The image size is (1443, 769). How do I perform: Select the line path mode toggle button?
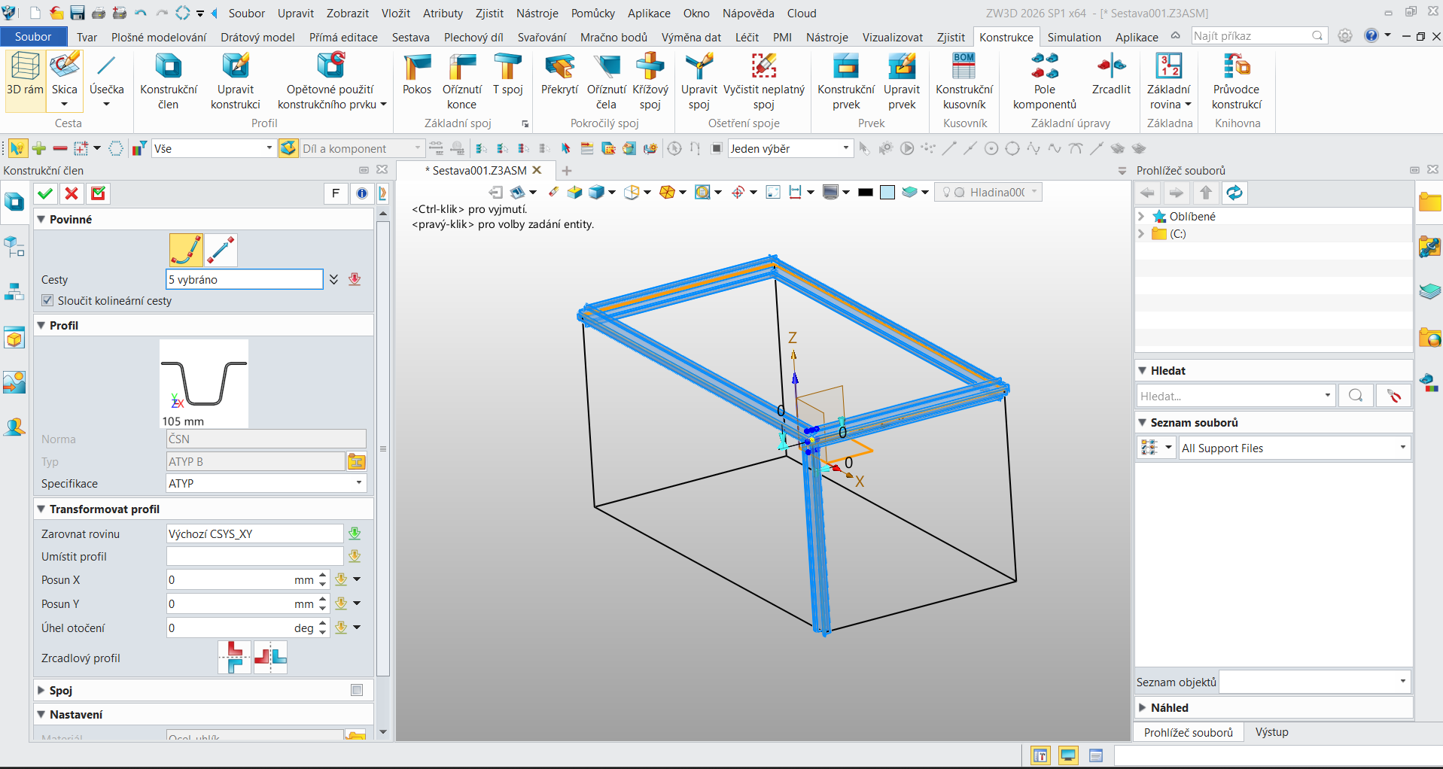[x=221, y=251]
